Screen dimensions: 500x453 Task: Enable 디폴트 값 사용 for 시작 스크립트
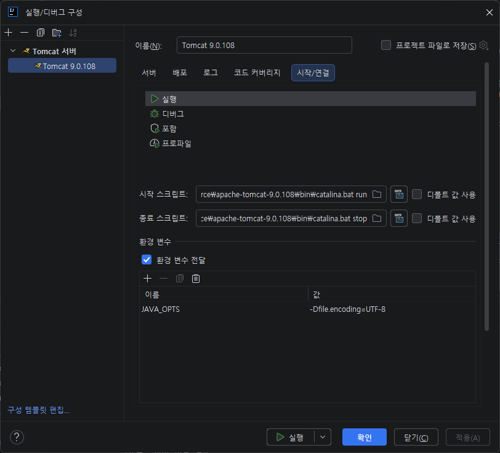click(x=417, y=194)
